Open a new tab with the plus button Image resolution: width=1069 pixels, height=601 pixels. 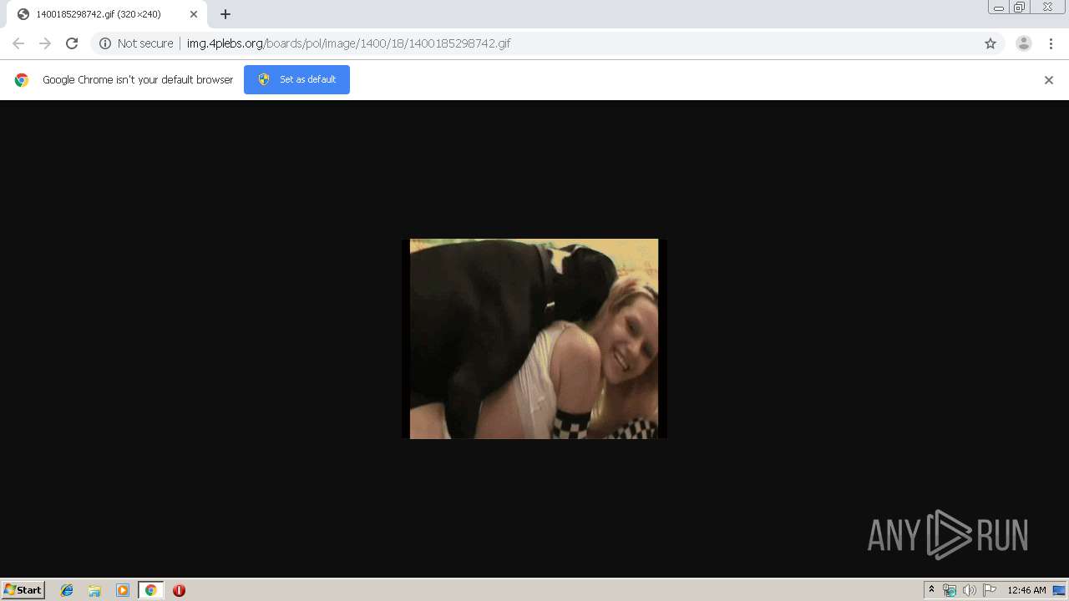click(x=225, y=14)
